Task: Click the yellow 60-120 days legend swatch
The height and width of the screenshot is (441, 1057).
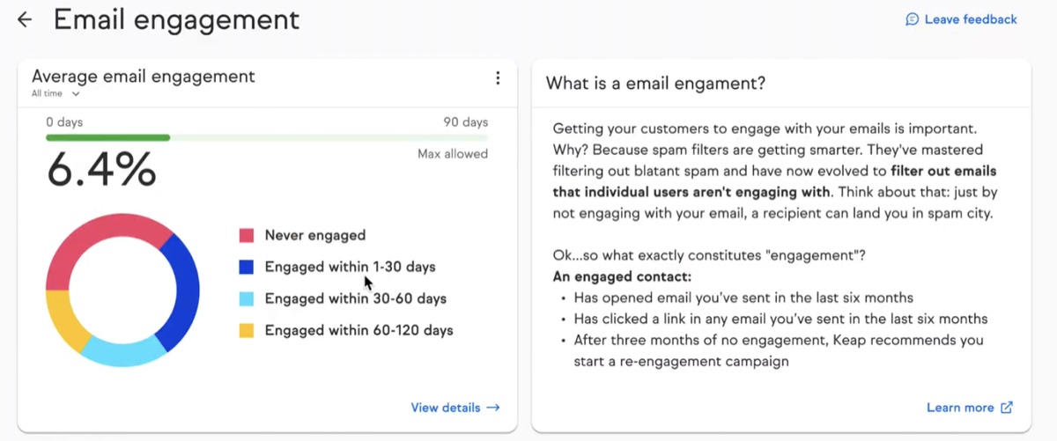Action: click(247, 331)
